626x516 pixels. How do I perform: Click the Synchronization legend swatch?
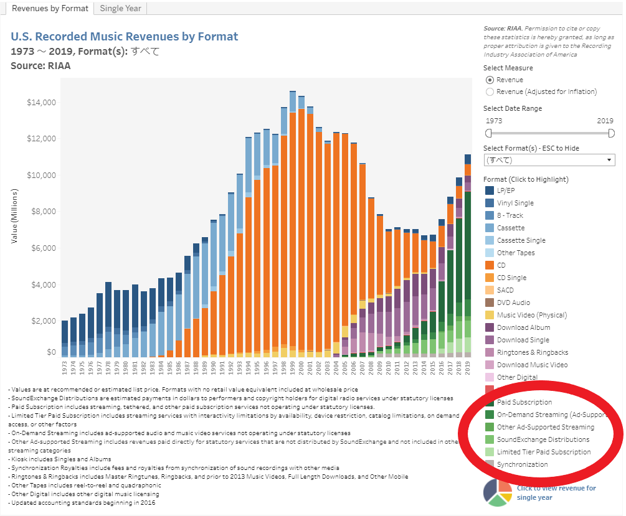(489, 464)
